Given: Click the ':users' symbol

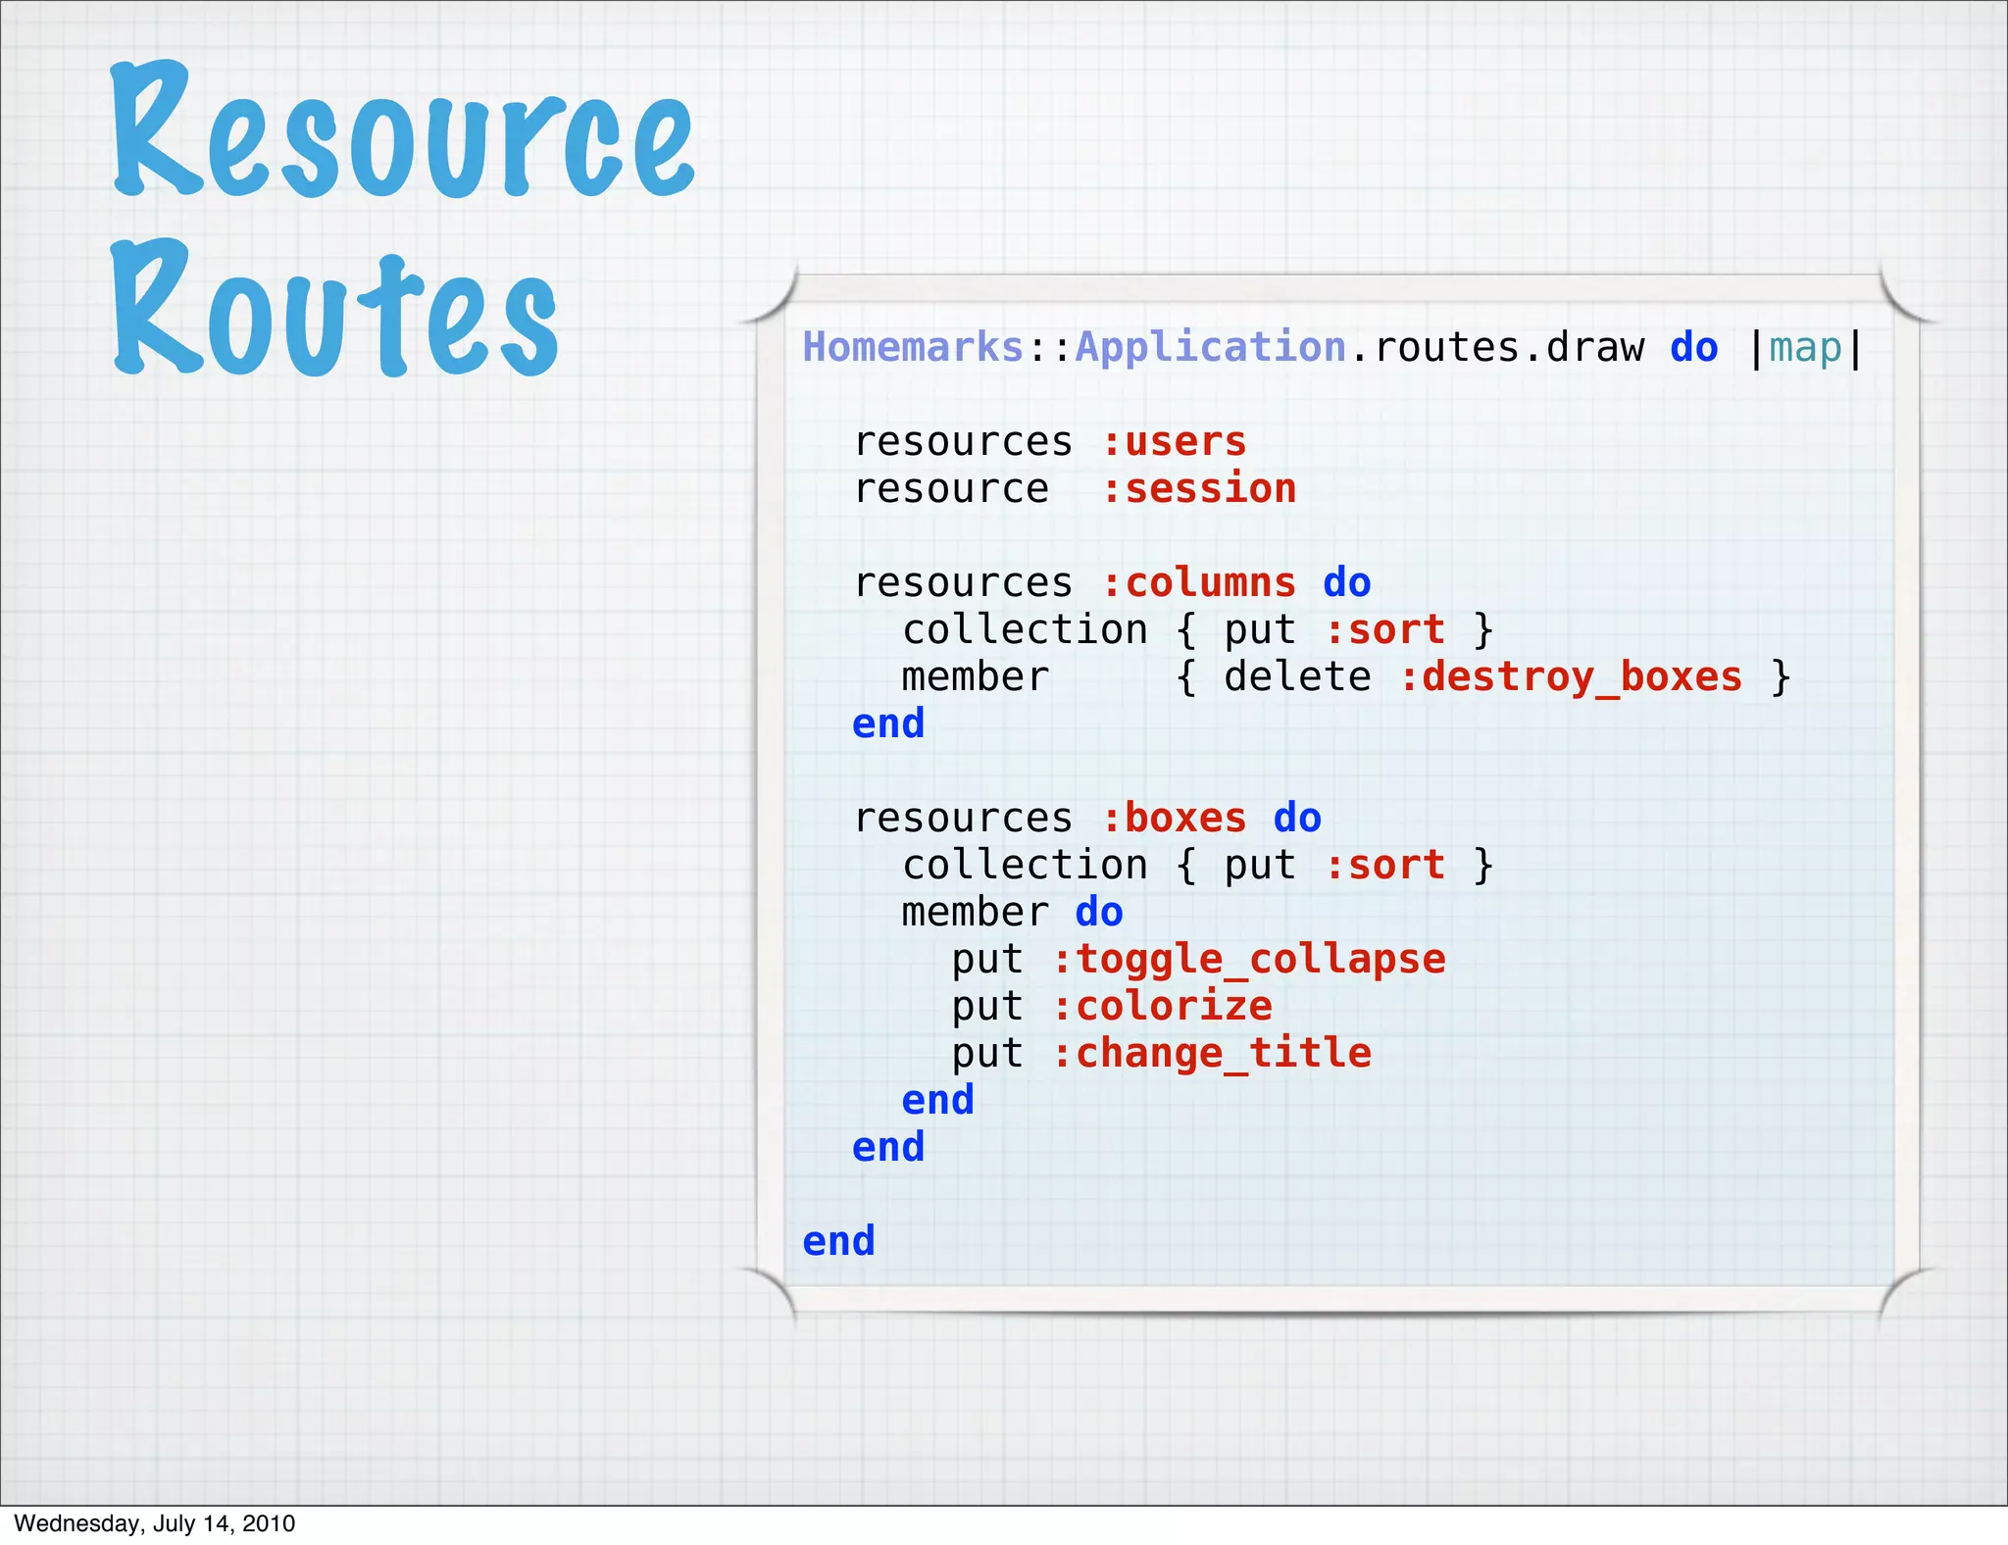Looking at the screenshot, I should tap(1174, 442).
